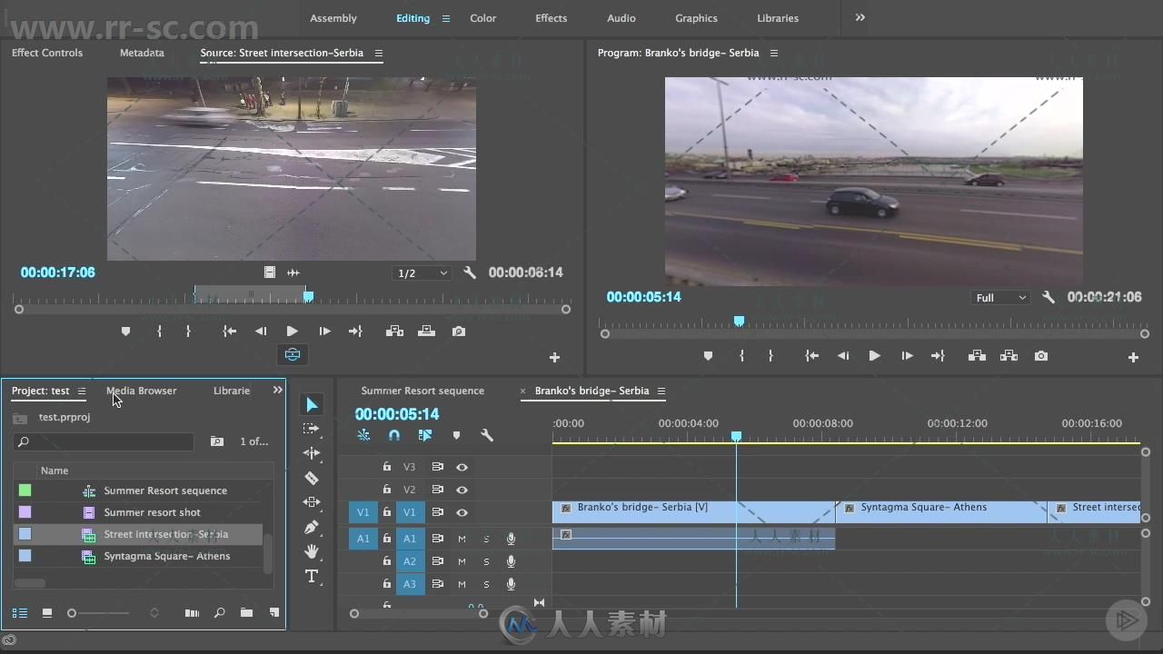The width and height of the screenshot is (1163, 654).
Task: Open Branko's bridge sequence panel menu
Action: tap(661, 391)
